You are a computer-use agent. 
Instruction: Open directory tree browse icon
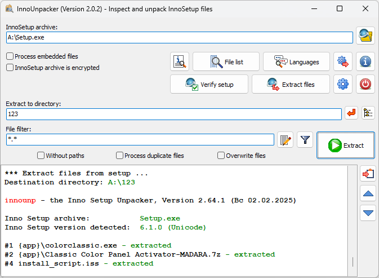point(368,113)
